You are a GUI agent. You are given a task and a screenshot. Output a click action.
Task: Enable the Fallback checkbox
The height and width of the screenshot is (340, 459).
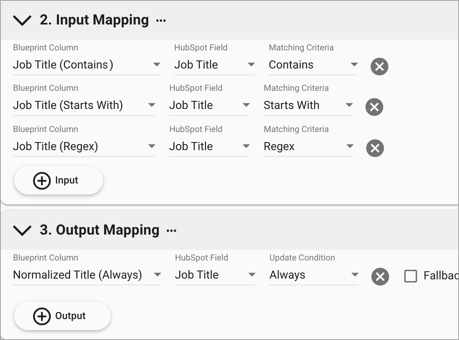(411, 276)
